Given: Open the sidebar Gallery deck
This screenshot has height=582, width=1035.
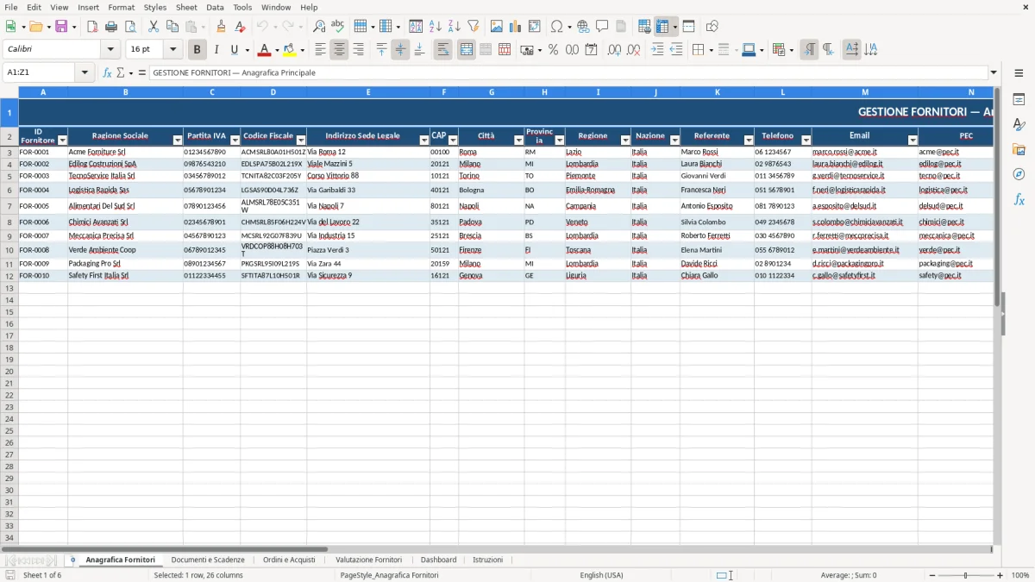Looking at the screenshot, I should tap(1019, 150).
